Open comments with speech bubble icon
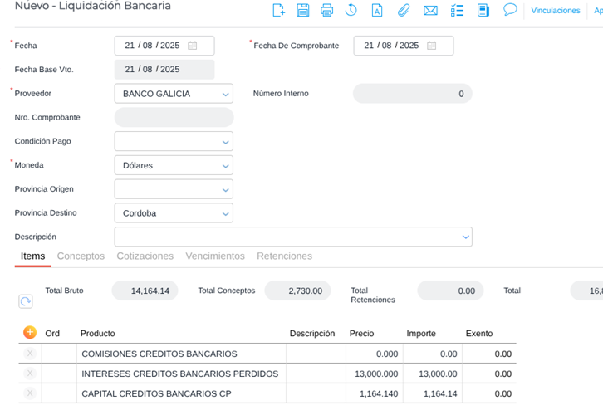The height and width of the screenshot is (420, 603). pyautogui.click(x=510, y=9)
